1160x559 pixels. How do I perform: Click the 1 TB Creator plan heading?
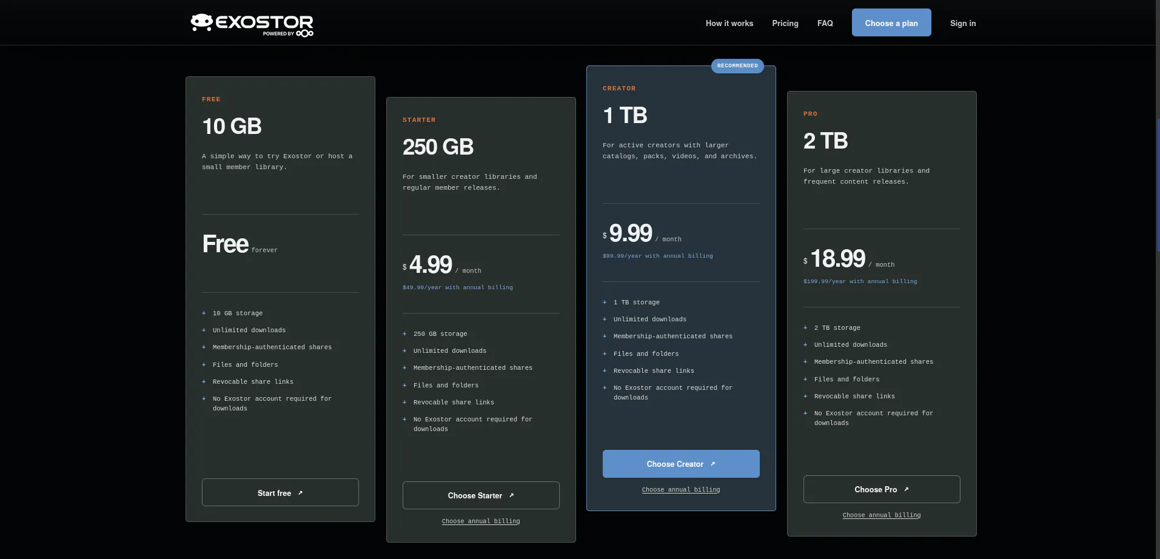pyautogui.click(x=625, y=116)
